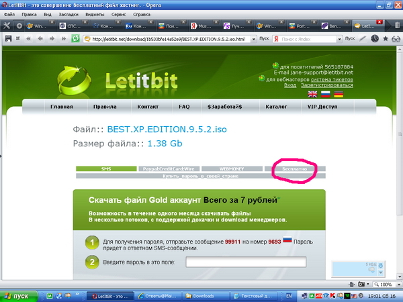Click the camera icon in status bar
This screenshot has height=302, width=403.
pyautogui.click(x=361, y=285)
